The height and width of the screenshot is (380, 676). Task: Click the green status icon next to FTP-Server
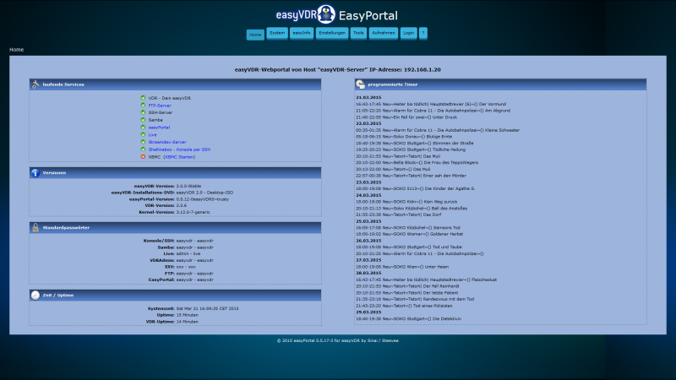[144, 106]
